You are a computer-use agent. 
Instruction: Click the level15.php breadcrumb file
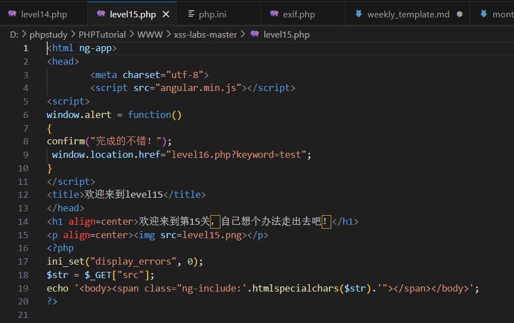286,34
